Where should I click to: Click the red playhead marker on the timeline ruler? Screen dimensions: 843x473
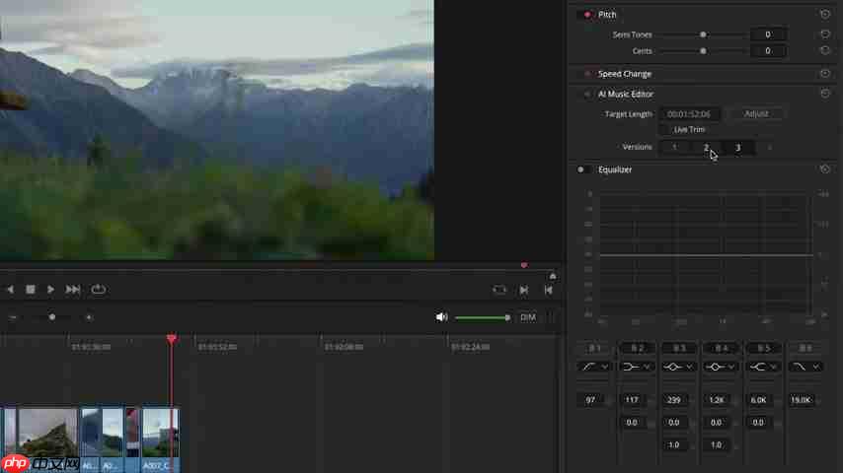point(172,339)
